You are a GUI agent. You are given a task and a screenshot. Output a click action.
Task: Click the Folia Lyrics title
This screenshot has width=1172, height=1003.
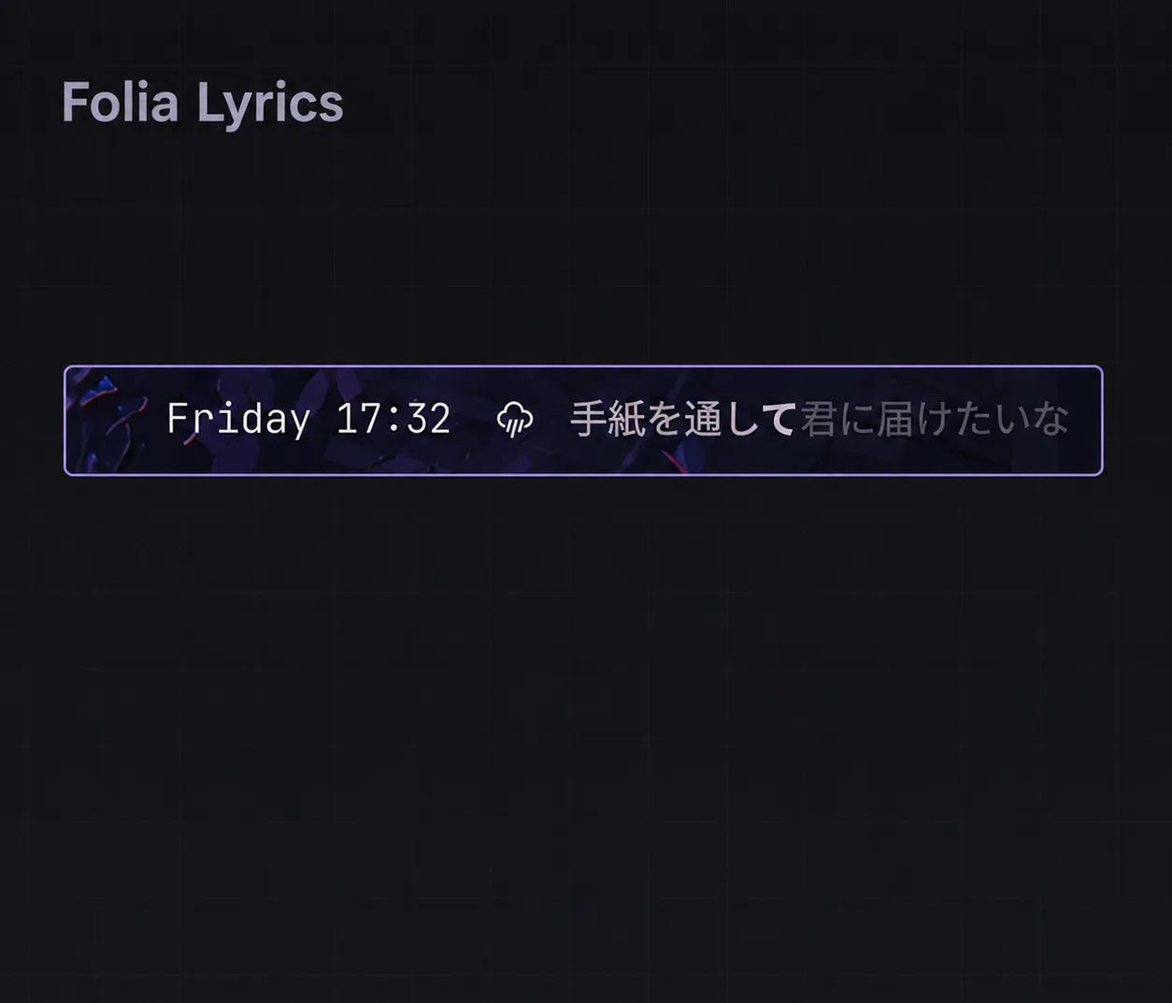click(x=203, y=103)
